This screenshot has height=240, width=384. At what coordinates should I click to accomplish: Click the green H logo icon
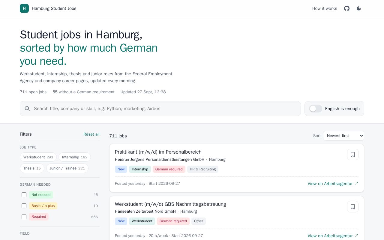[x=24, y=8]
